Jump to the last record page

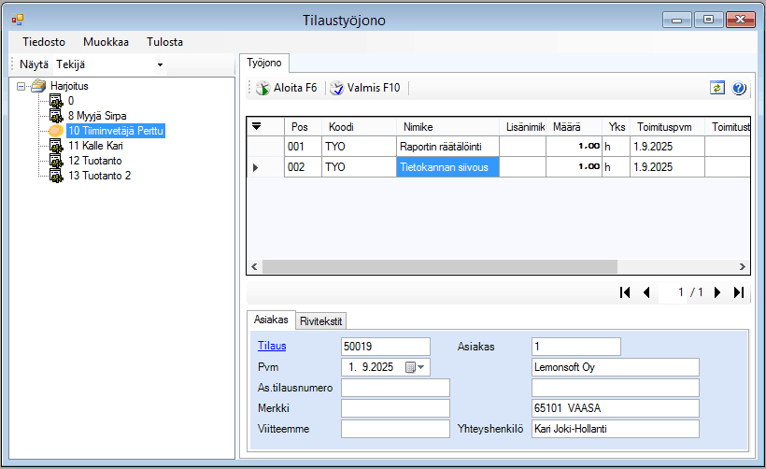(739, 292)
